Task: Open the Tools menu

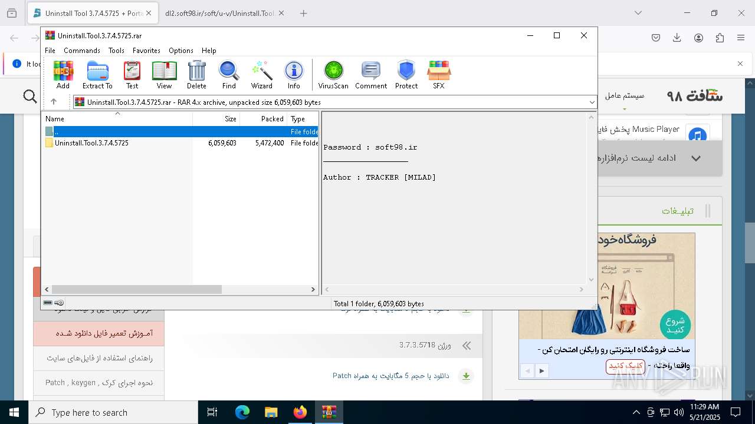Action: coord(116,51)
